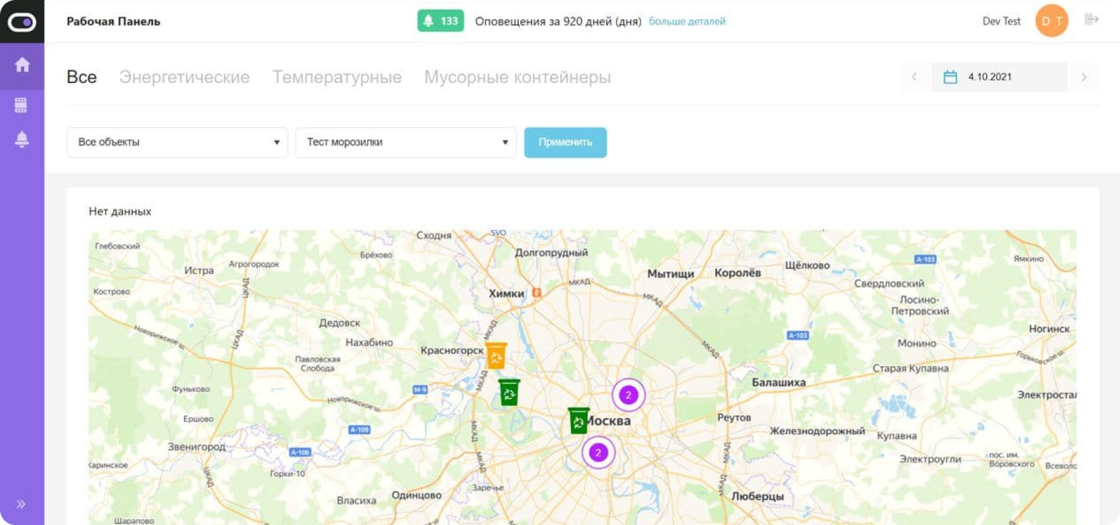Click the green 133 alerts badge
Image resolution: width=1120 pixels, height=525 pixels.
[440, 21]
